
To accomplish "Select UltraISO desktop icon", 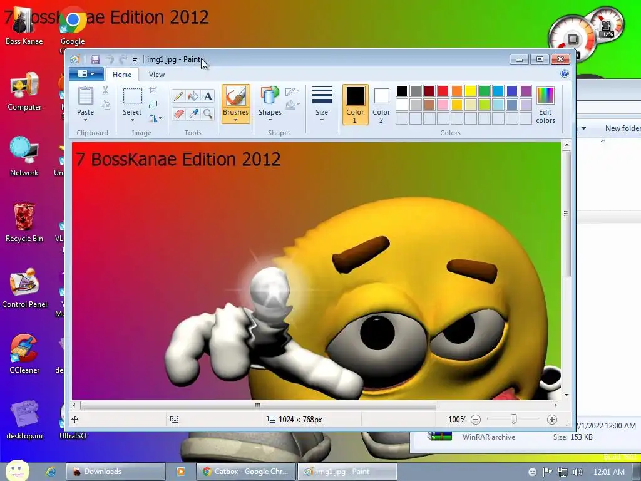I will click(73, 420).
